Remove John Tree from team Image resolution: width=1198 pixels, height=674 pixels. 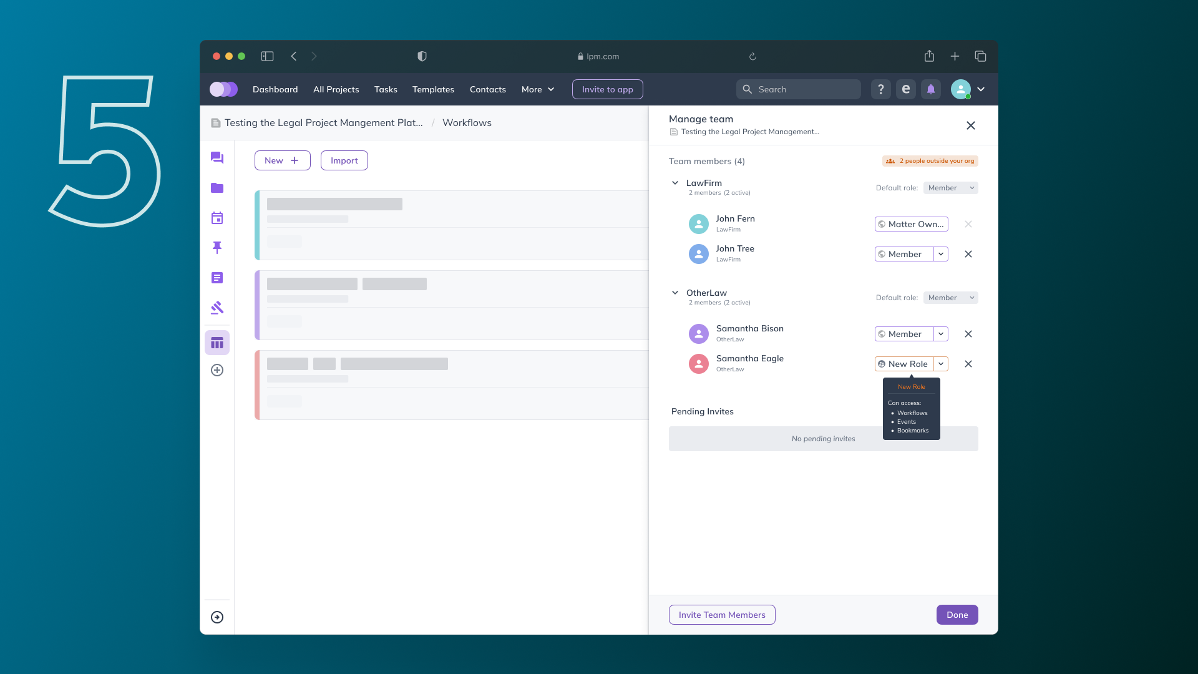(x=968, y=254)
